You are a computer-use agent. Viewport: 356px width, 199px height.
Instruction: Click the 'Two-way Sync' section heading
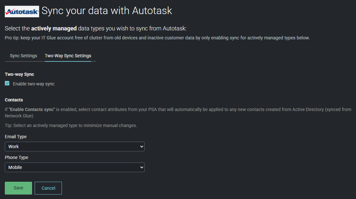pyautogui.click(x=20, y=74)
